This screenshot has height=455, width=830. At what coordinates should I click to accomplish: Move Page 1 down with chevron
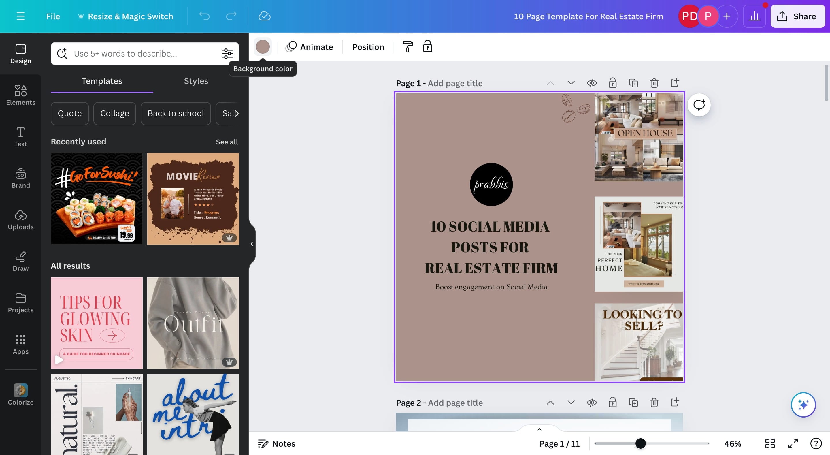(571, 83)
